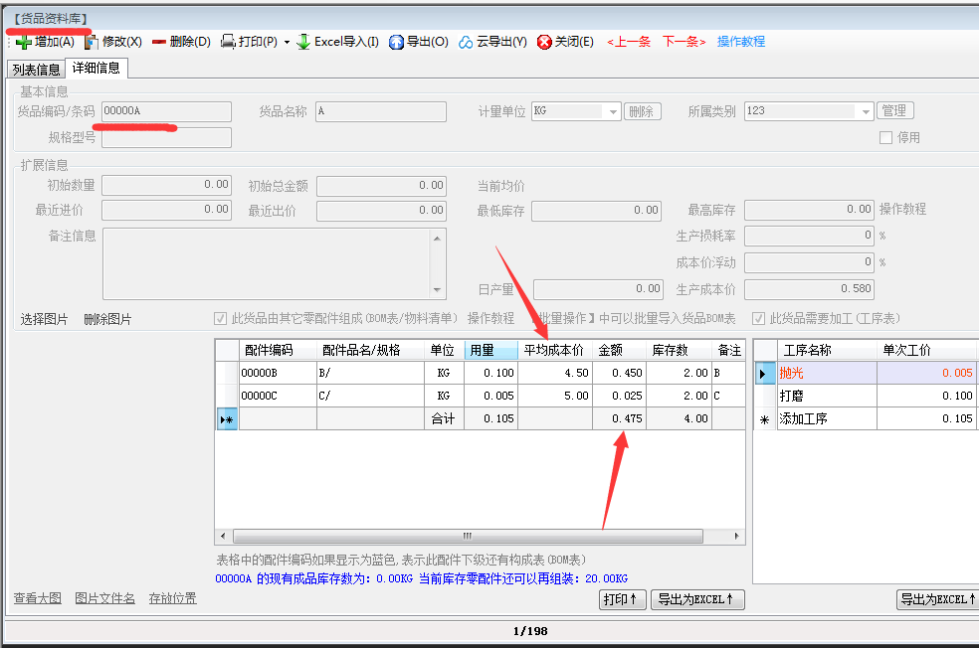This screenshot has height=648, width=979.
Task: Click the green plus Add (增加) icon
Action: (22, 42)
